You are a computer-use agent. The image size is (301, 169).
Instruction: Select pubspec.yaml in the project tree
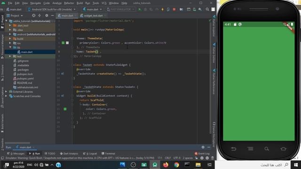click(x=25, y=78)
